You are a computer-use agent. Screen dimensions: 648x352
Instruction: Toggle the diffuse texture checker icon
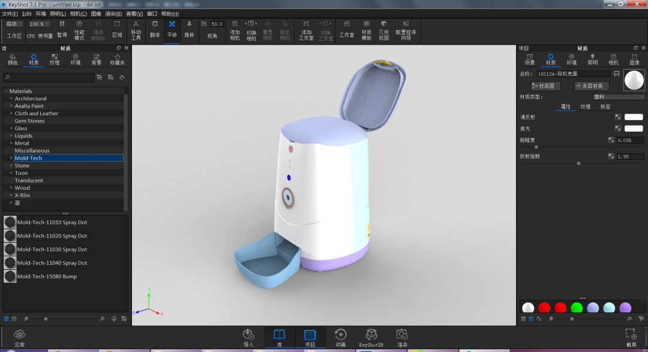pos(618,117)
